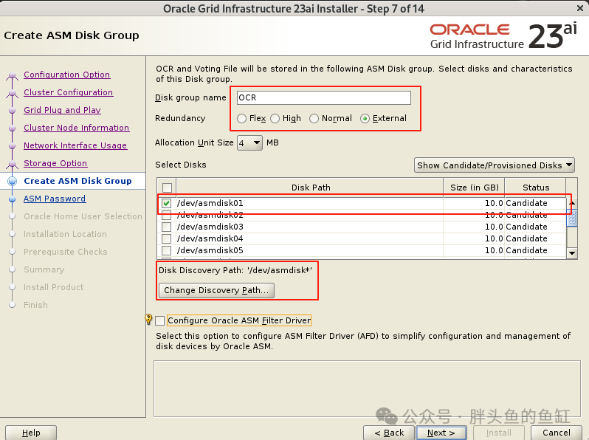Click the 10.0 size of /dev/asmdisk03

pos(494,227)
